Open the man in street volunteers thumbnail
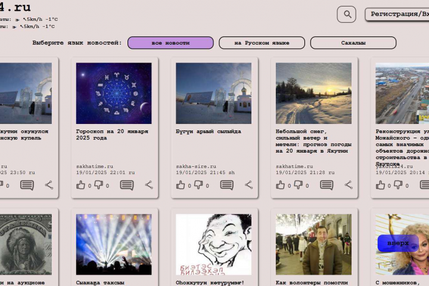 click(x=313, y=244)
